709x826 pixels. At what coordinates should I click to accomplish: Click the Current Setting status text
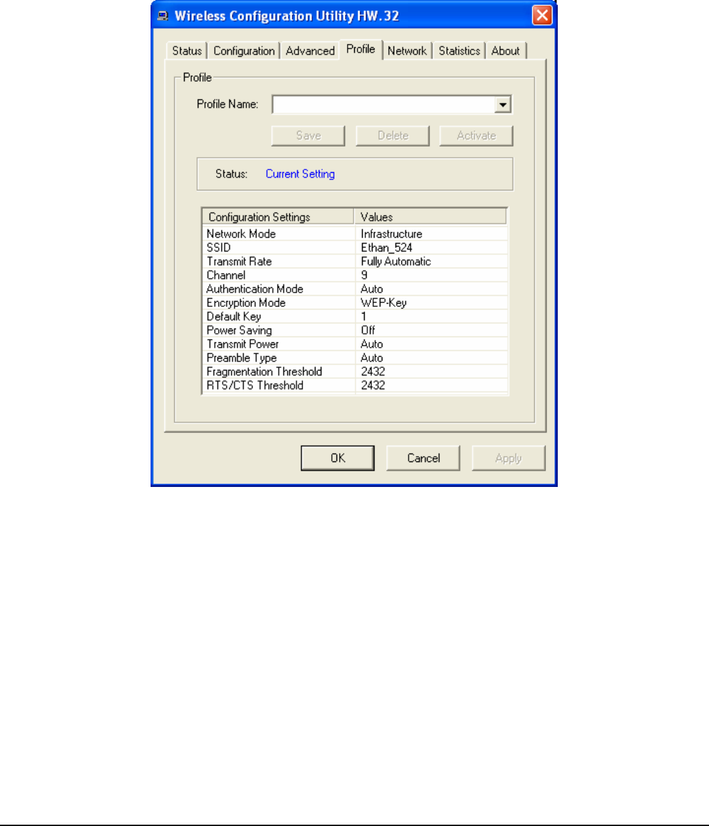point(300,174)
